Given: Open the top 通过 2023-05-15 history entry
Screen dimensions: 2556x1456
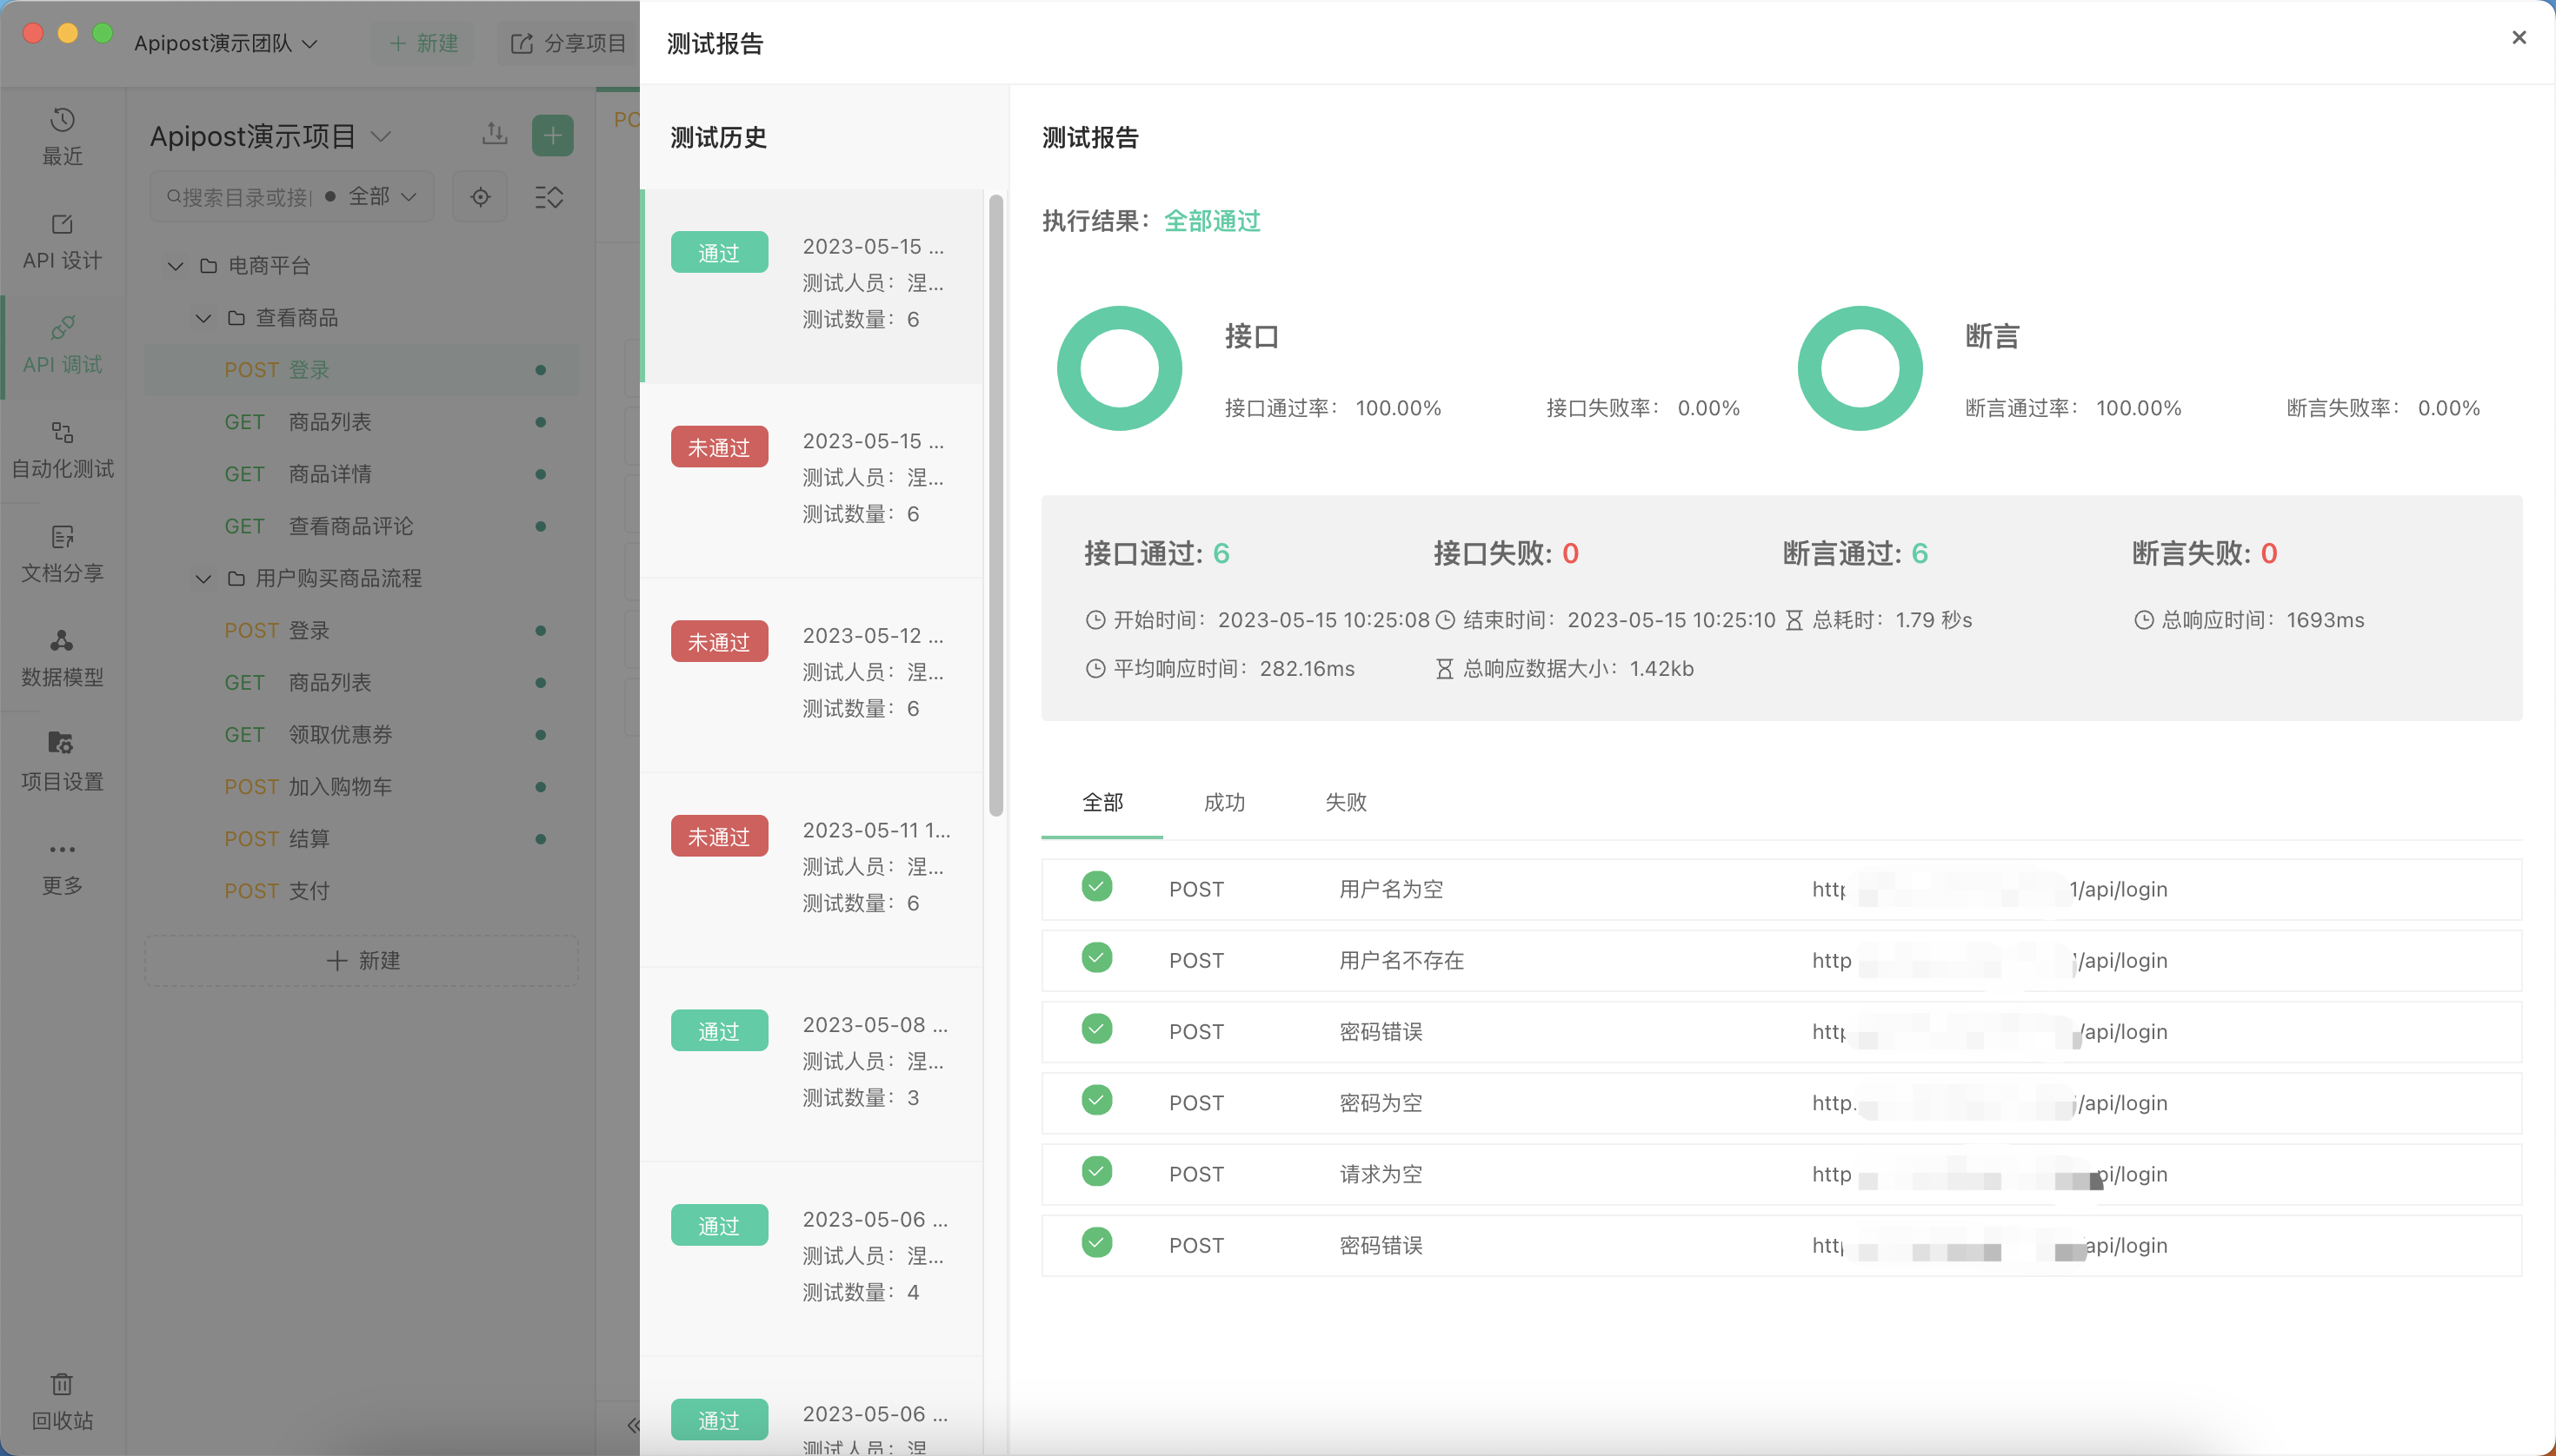Looking at the screenshot, I should coord(813,284).
